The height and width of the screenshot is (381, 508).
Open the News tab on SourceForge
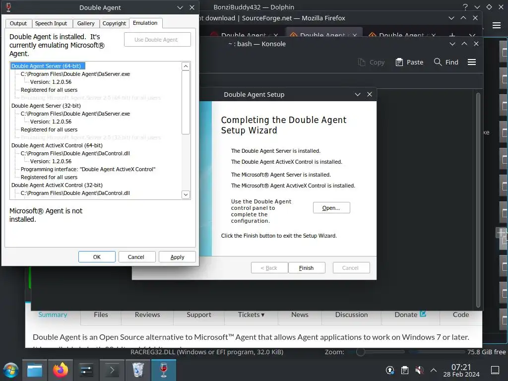click(x=300, y=315)
